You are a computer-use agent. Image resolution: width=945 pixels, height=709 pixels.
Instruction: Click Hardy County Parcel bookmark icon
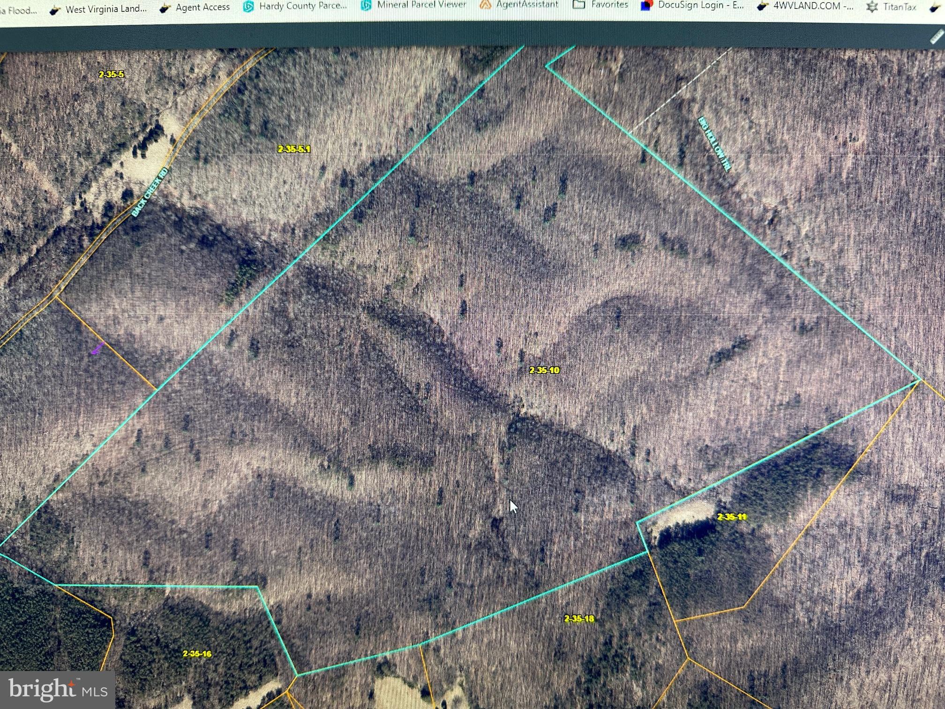coord(249,6)
